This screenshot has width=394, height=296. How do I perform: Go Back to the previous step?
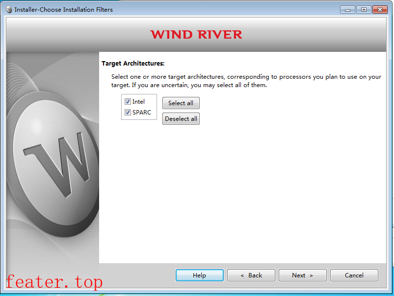click(251, 275)
